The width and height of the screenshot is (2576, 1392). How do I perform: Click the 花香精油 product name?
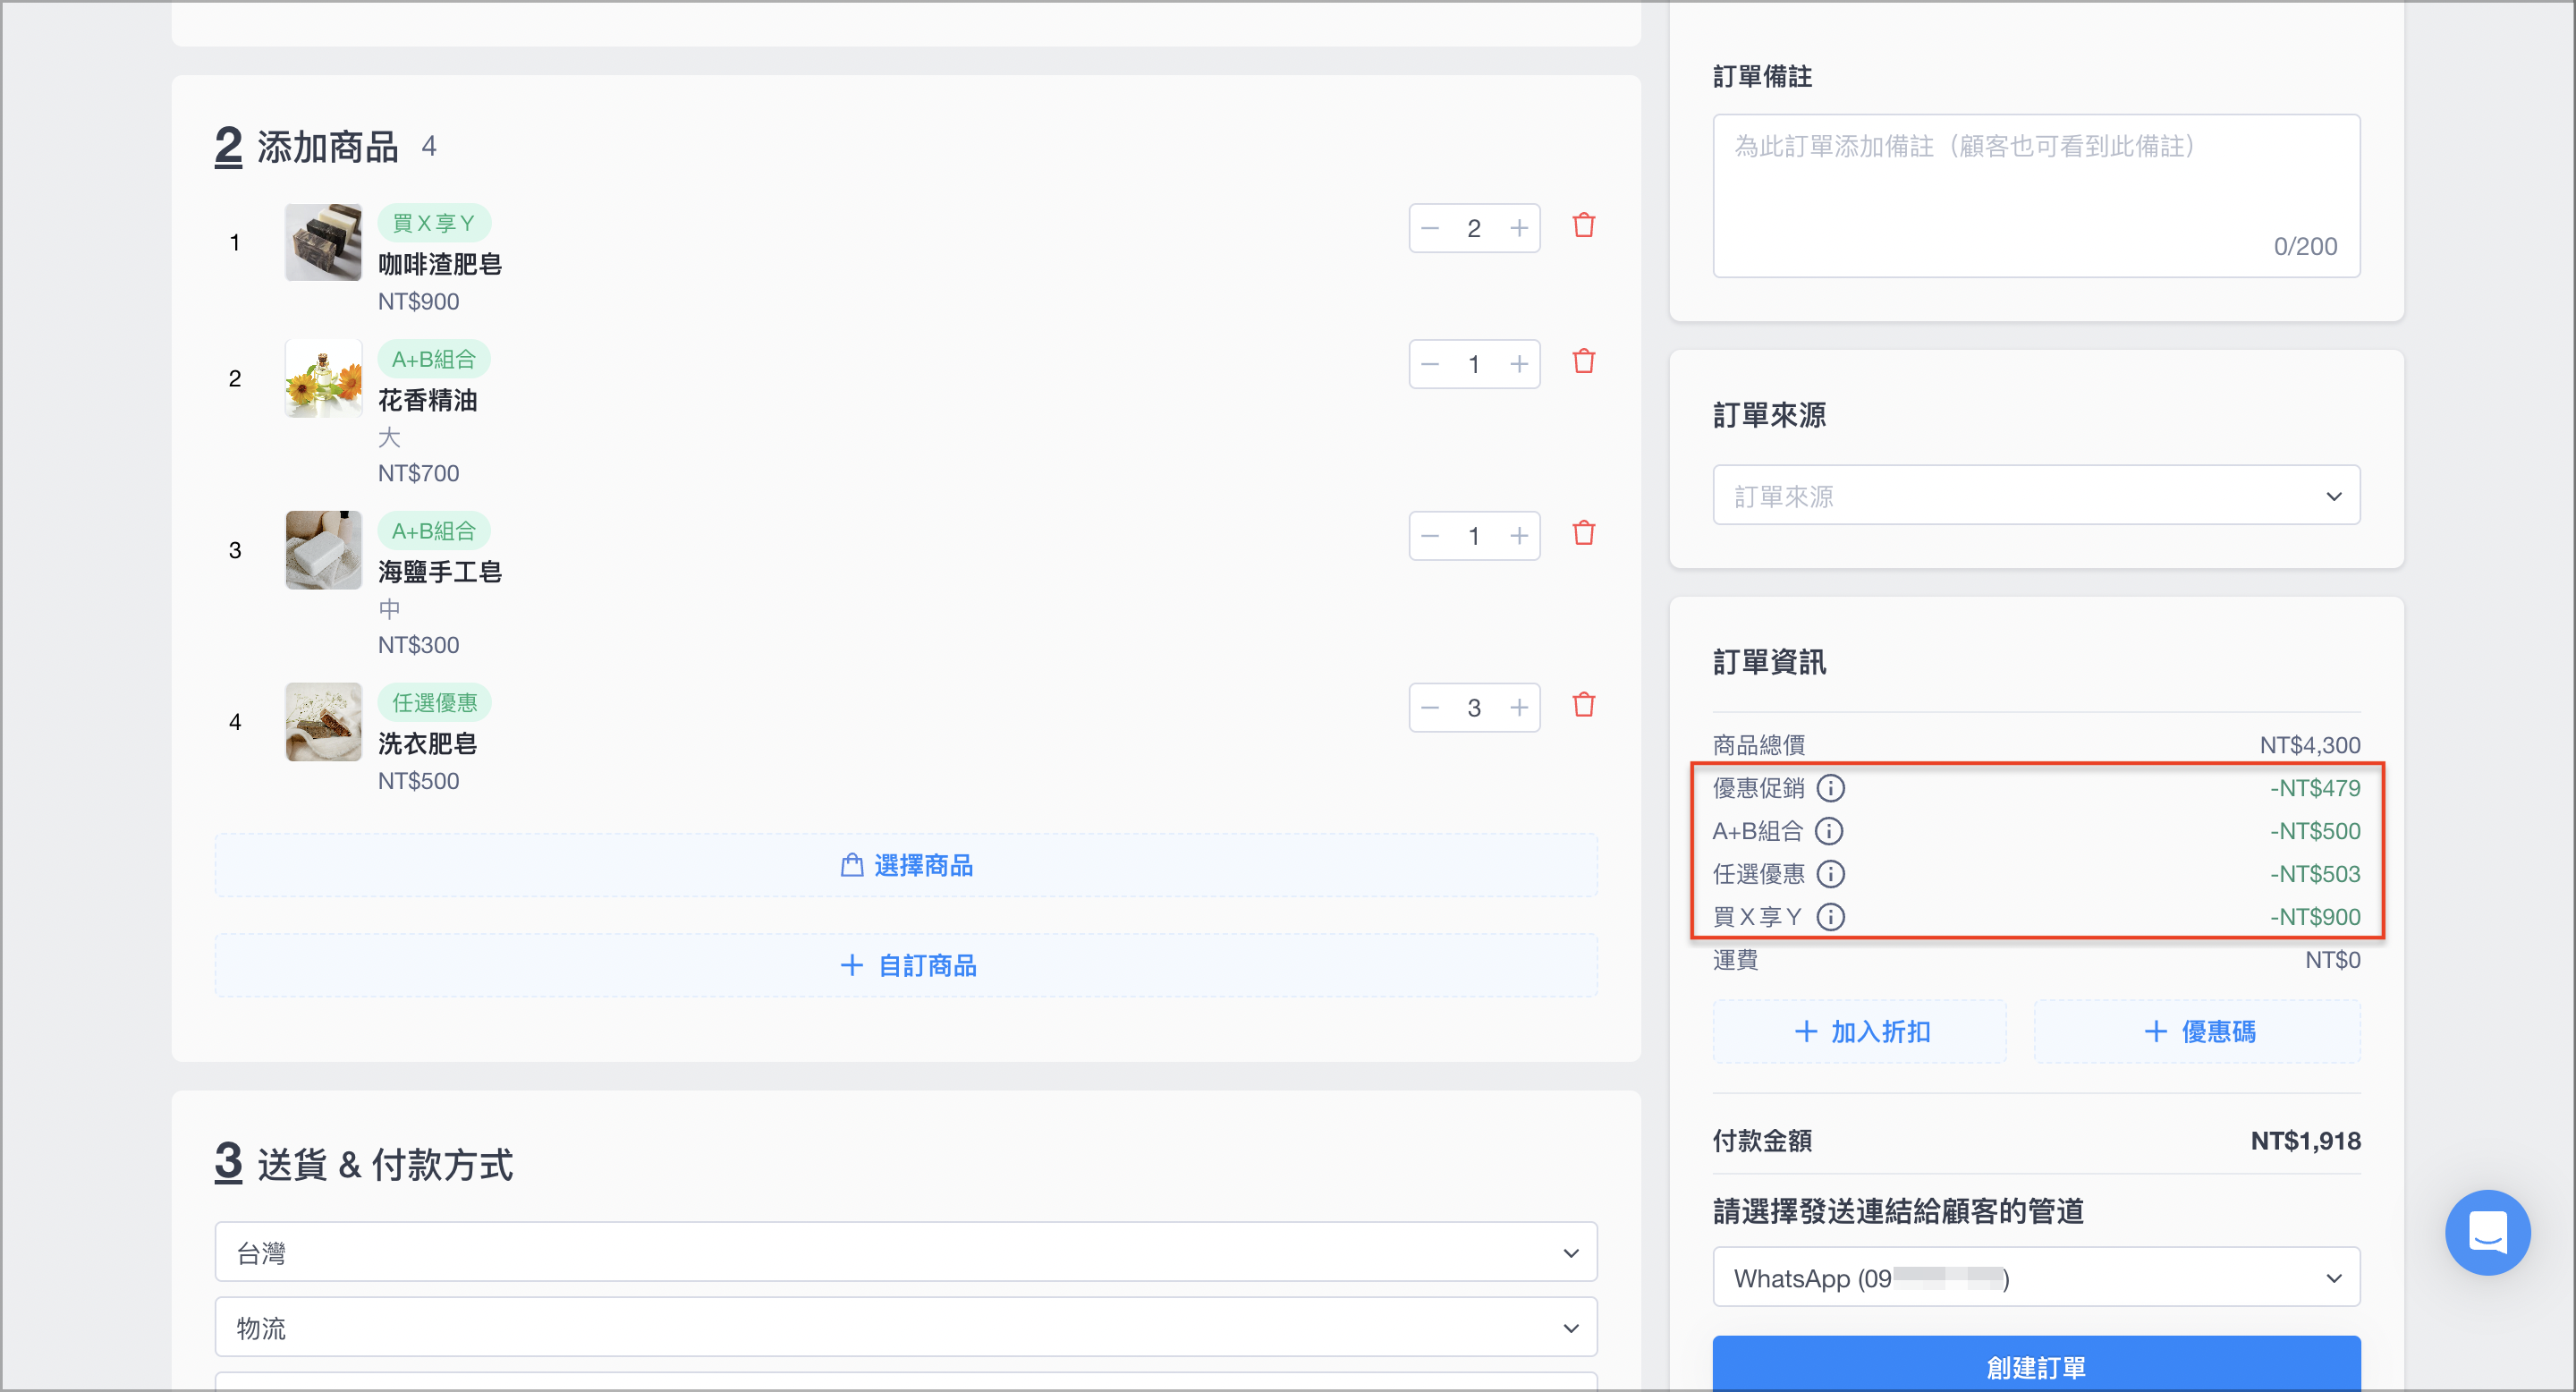click(x=428, y=401)
